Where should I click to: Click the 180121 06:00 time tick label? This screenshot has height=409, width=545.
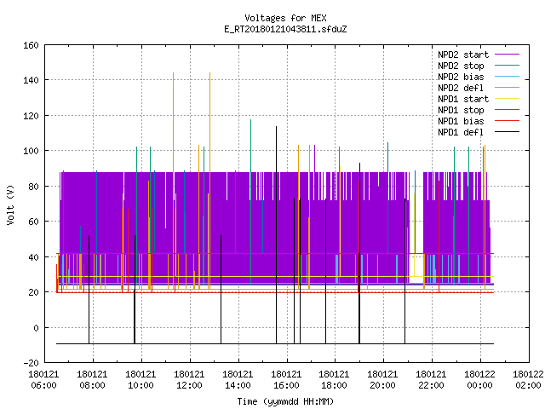click(43, 380)
